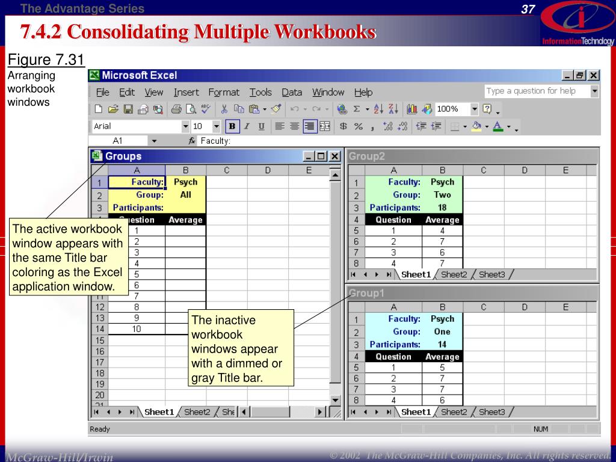Jump to first sheet in Group1 window
Screen dimensions: 616x462
pyautogui.click(x=353, y=412)
